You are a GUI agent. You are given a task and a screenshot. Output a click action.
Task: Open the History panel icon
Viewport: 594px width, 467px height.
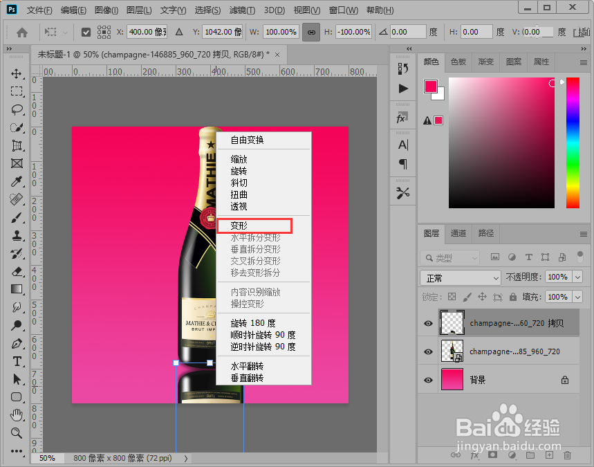(403, 69)
